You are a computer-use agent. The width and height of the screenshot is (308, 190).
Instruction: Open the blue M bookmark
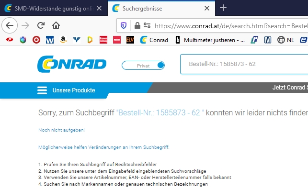point(268,40)
